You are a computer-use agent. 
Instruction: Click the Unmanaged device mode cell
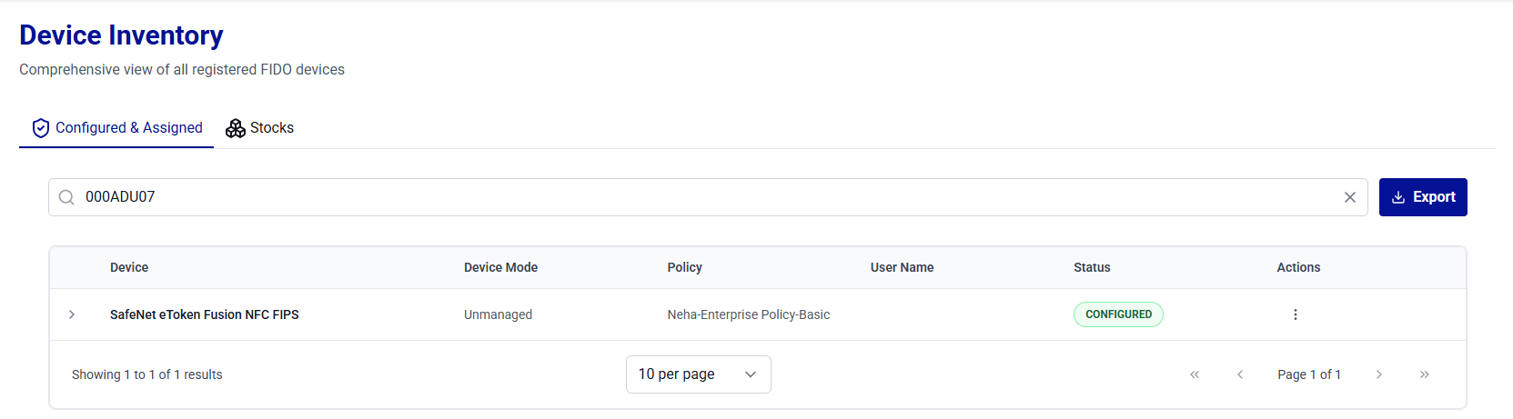[498, 314]
